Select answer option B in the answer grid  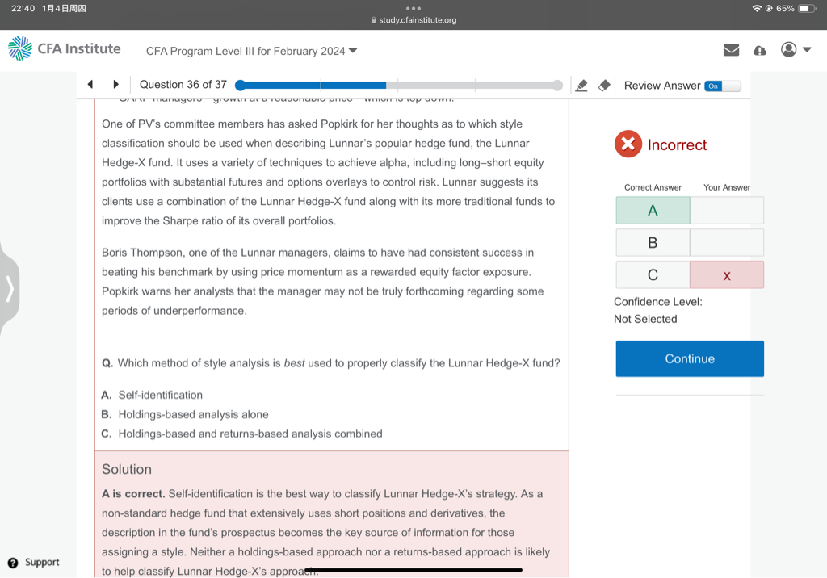[653, 243]
